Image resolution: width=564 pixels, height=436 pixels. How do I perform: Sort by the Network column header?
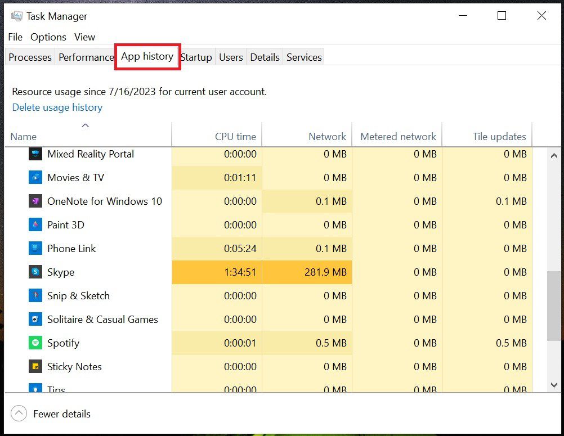tap(307, 135)
